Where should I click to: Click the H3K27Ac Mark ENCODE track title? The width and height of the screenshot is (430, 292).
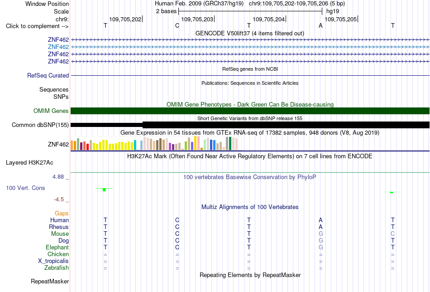(x=249, y=156)
